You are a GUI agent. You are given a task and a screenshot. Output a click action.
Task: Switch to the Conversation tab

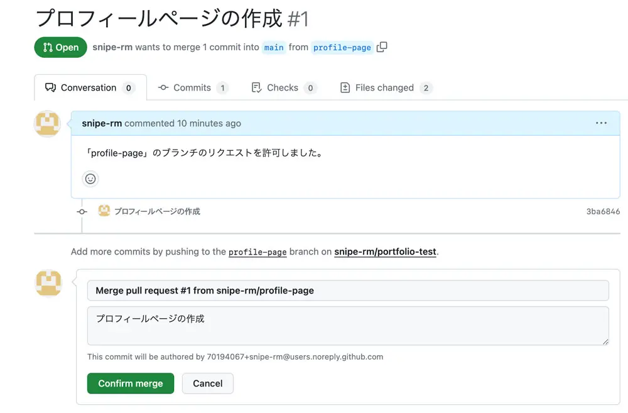(90, 87)
